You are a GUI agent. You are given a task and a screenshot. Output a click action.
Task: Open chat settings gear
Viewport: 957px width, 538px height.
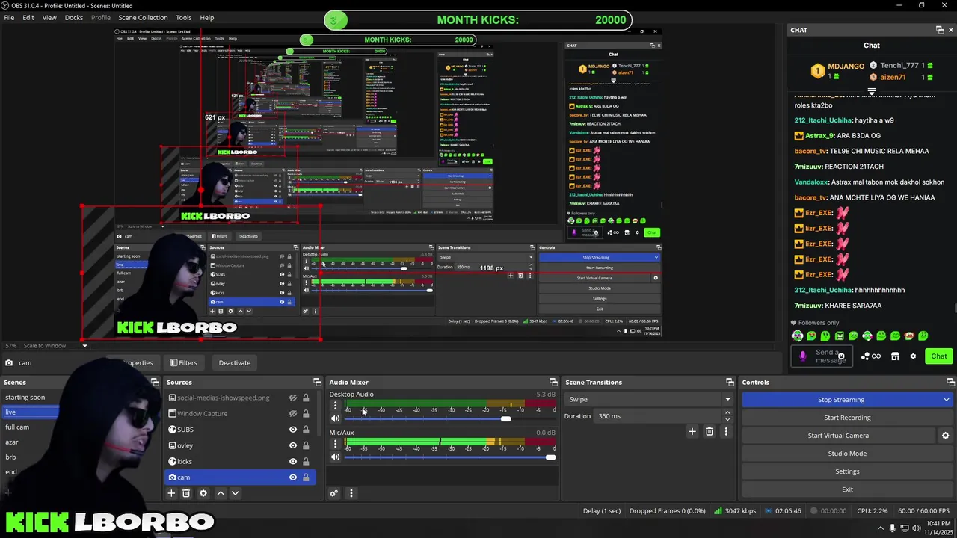coord(913,356)
